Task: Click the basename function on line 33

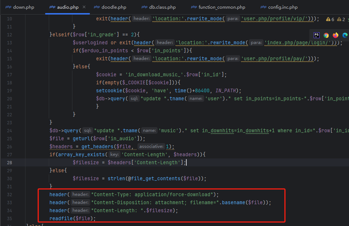Action: (x=234, y=202)
